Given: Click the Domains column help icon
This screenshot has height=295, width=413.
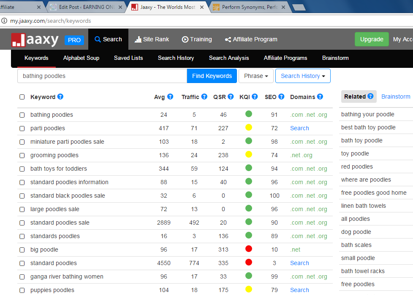Looking at the screenshot, I should (x=320, y=97).
